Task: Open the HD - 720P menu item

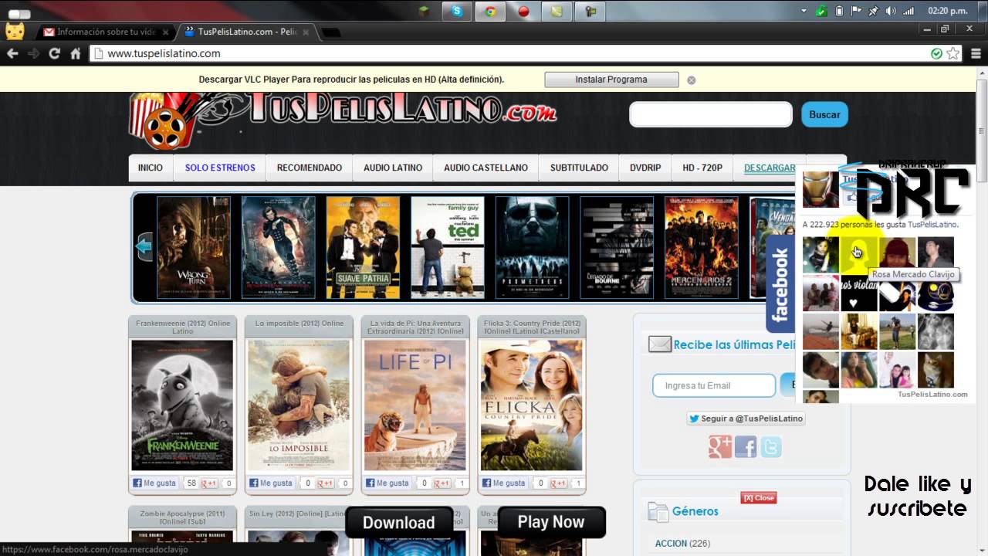Action: 702,168
